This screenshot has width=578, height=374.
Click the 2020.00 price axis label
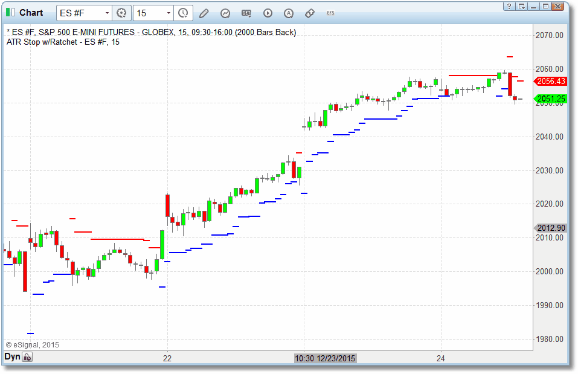pos(549,204)
